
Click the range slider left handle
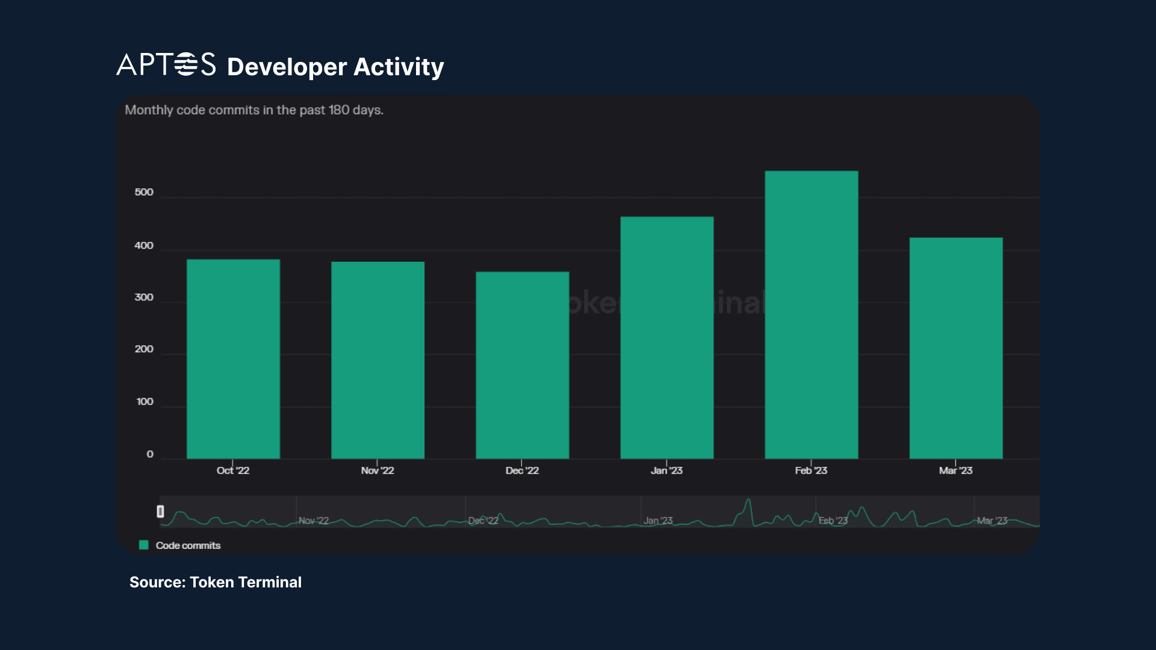click(x=160, y=511)
